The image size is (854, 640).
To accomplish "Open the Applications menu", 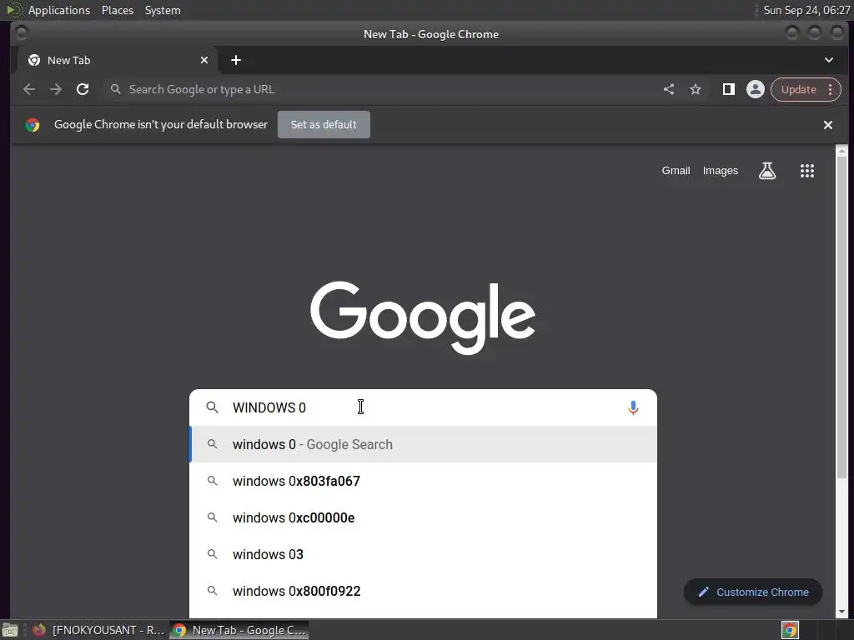I will click(59, 10).
